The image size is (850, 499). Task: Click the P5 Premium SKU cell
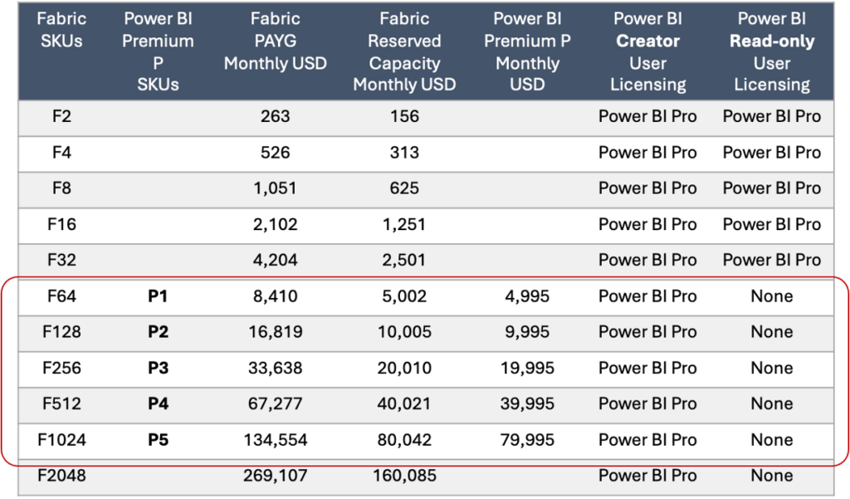(159, 439)
